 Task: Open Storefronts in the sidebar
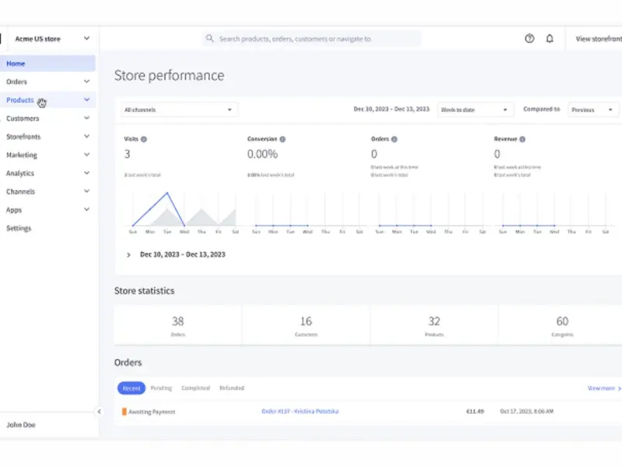pos(23,137)
